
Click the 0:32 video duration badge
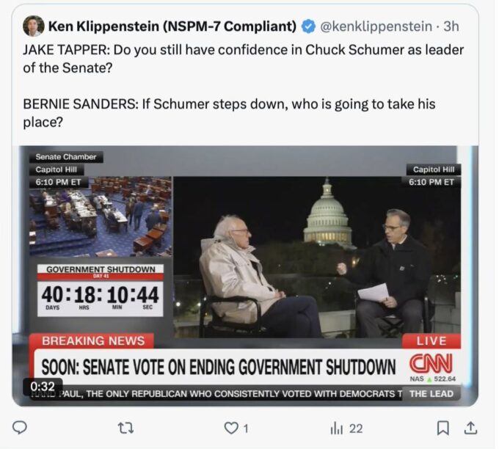[x=43, y=386]
